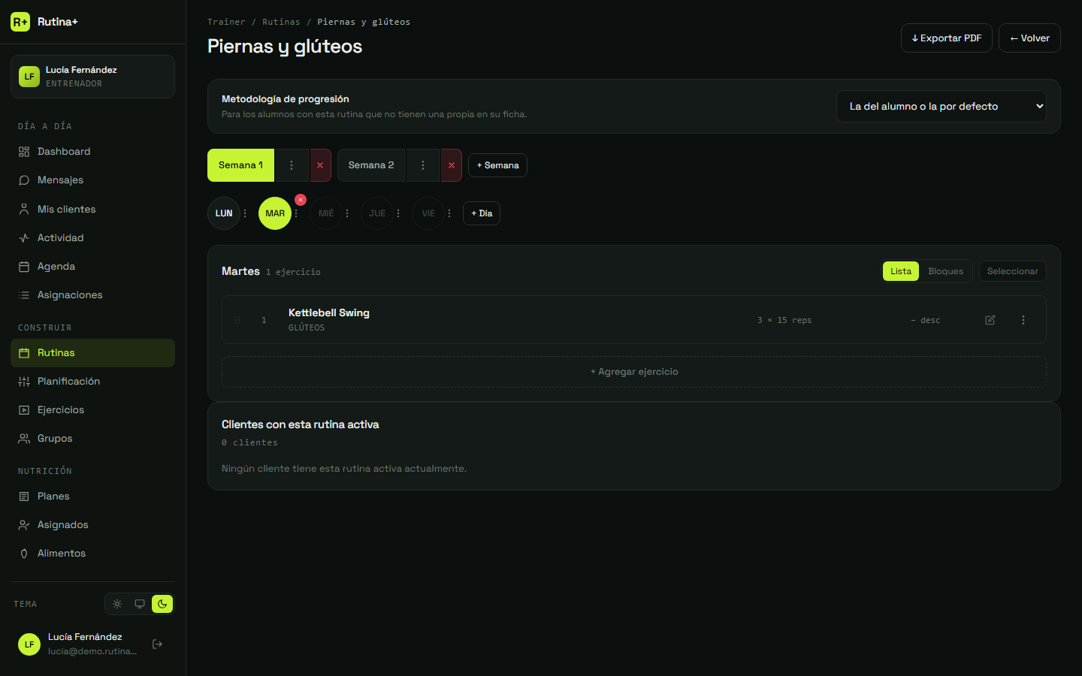Click Agregar ejercicio dashed button
This screenshot has height=676, width=1082.
point(634,372)
